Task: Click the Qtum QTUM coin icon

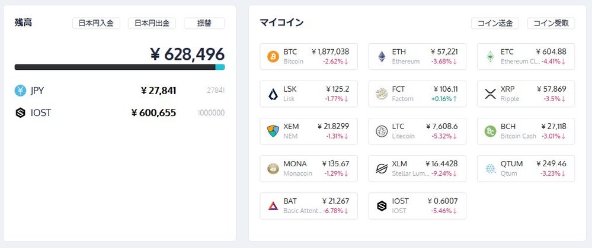Action: (x=490, y=168)
